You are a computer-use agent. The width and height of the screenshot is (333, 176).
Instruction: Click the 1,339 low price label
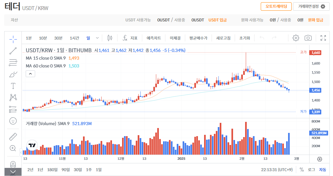(x=315, y=112)
